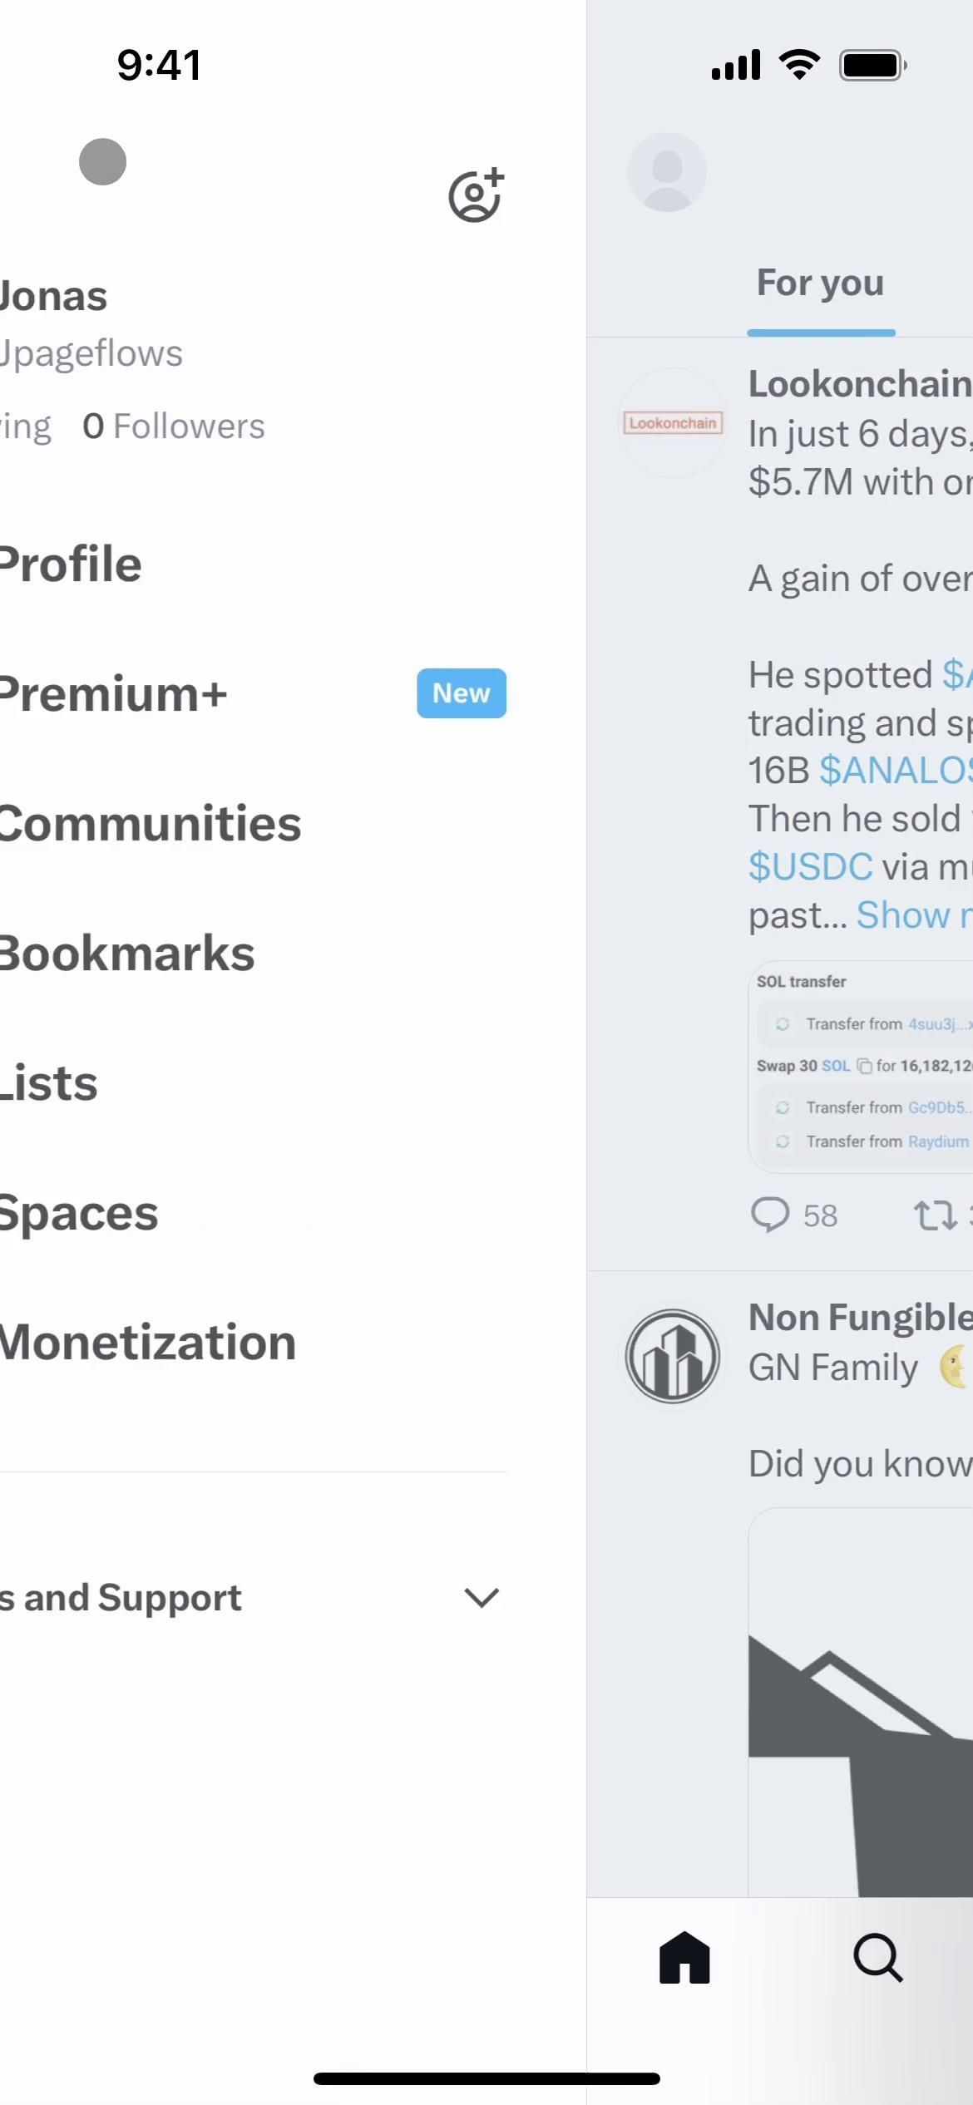Image resolution: width=973 pixels, height=2105 pixels.
Task: Tap the Home icon in bottom bar
Action: coord(684,1958)
